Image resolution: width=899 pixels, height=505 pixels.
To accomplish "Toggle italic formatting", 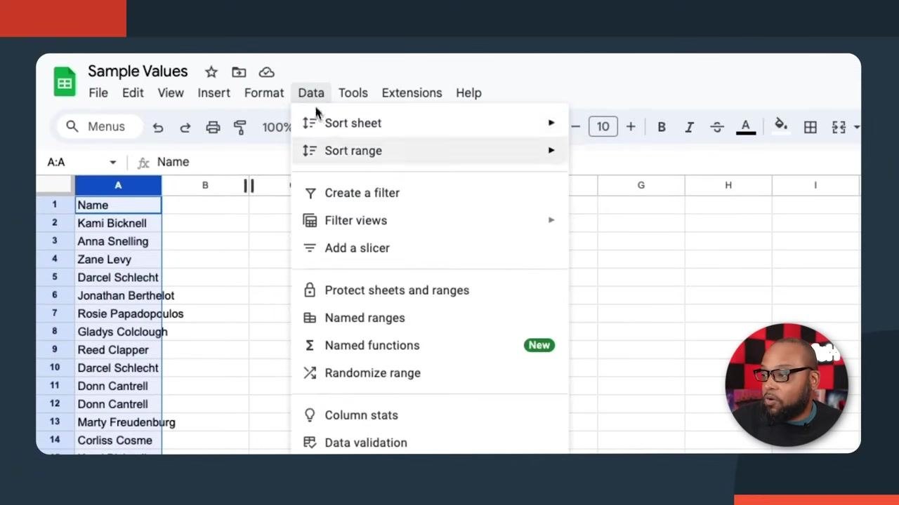I will [x=689, y=127].
